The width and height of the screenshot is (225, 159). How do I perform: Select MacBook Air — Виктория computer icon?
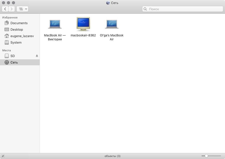[55, 24]
